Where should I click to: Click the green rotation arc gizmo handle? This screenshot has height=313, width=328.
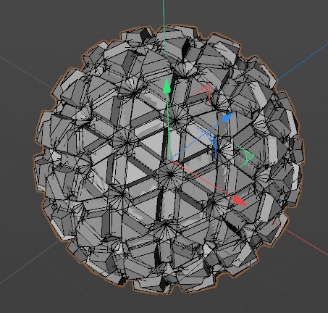(x=245, y=156)
